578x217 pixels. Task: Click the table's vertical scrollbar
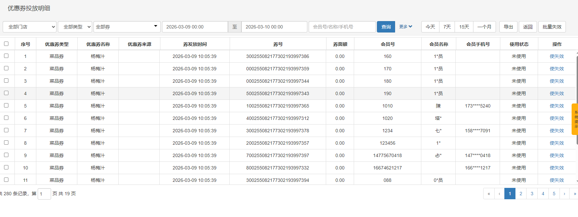(x=577, y=100)
